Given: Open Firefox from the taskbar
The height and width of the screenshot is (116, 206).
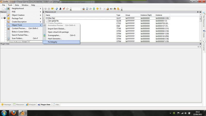Looking at the screenshot, I should [x=13, y=113].
